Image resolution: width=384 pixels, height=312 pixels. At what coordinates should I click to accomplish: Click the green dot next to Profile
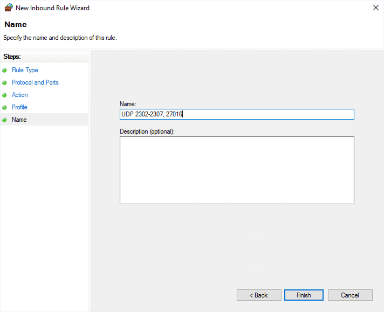pos(5,107)
